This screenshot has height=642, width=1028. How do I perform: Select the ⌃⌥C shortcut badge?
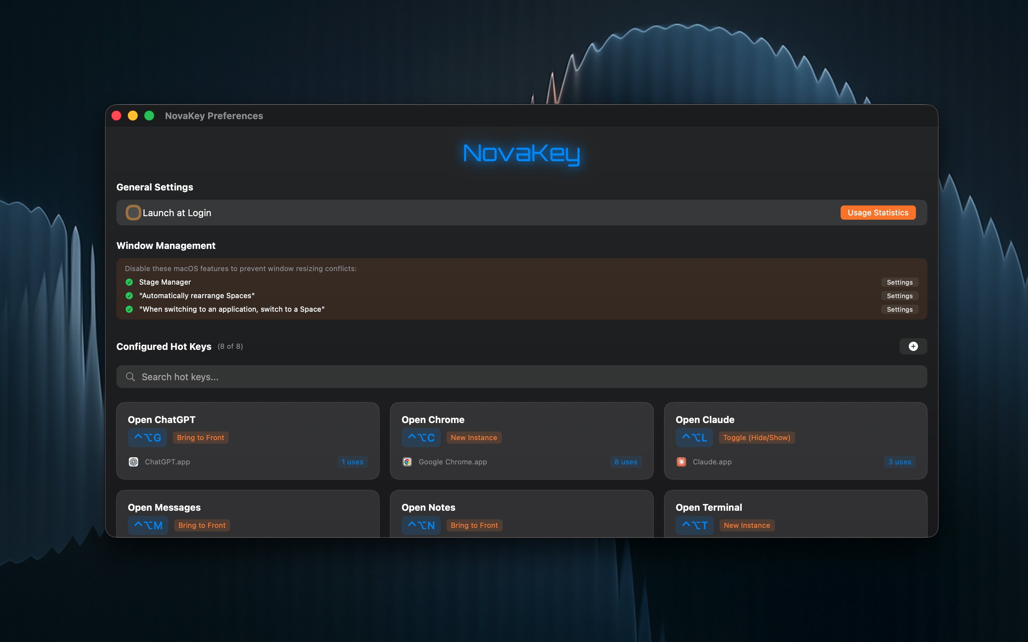(421, 438)
